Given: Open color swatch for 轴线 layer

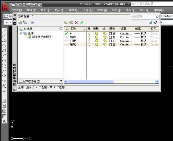Looking at the screenshot, I should (110, 45).
